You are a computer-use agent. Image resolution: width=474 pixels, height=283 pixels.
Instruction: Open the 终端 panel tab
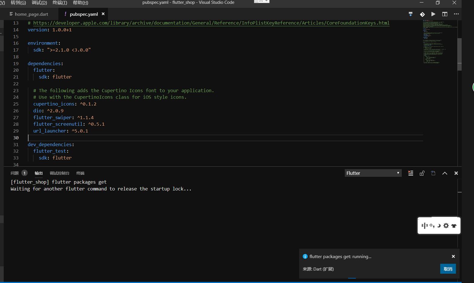tap(80, 173)
